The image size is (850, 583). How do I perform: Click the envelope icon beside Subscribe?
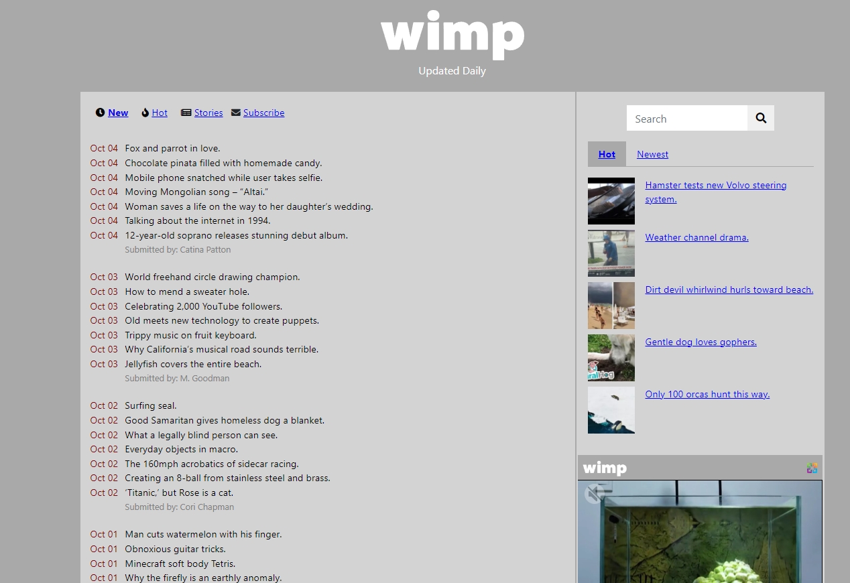click(x=236, y=113)
